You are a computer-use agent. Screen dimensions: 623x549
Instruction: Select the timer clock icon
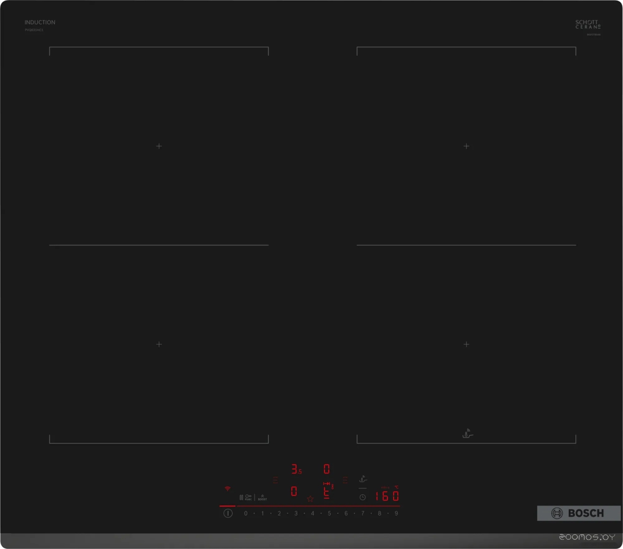362,497
